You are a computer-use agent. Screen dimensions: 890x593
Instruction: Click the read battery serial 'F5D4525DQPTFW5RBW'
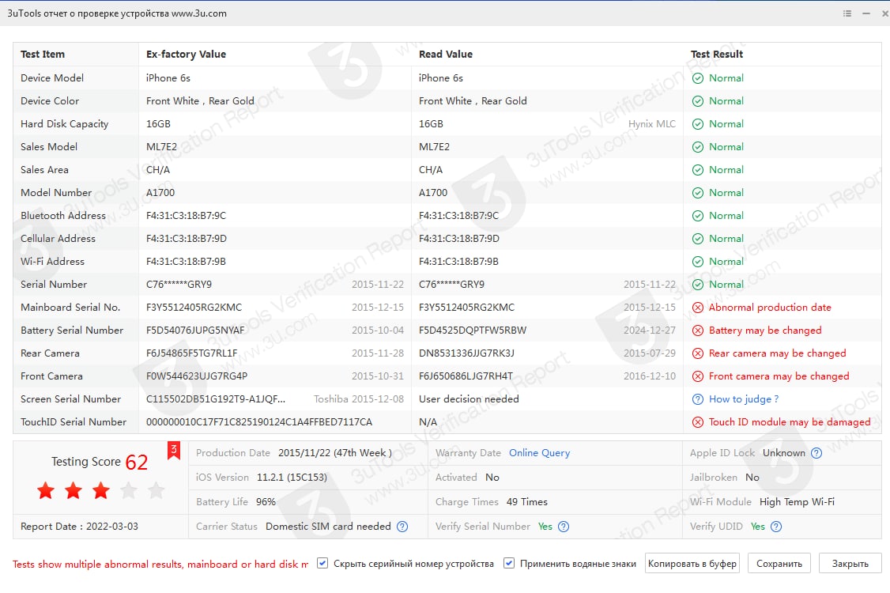tap(473, 330)
